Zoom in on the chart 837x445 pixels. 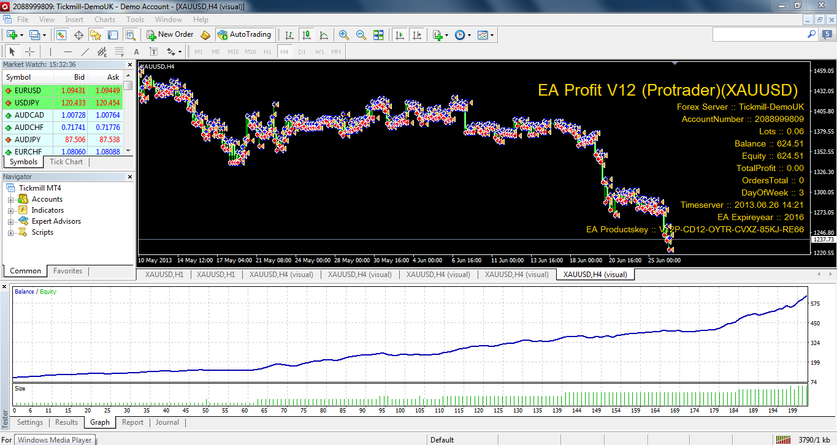tap(344, 35)
